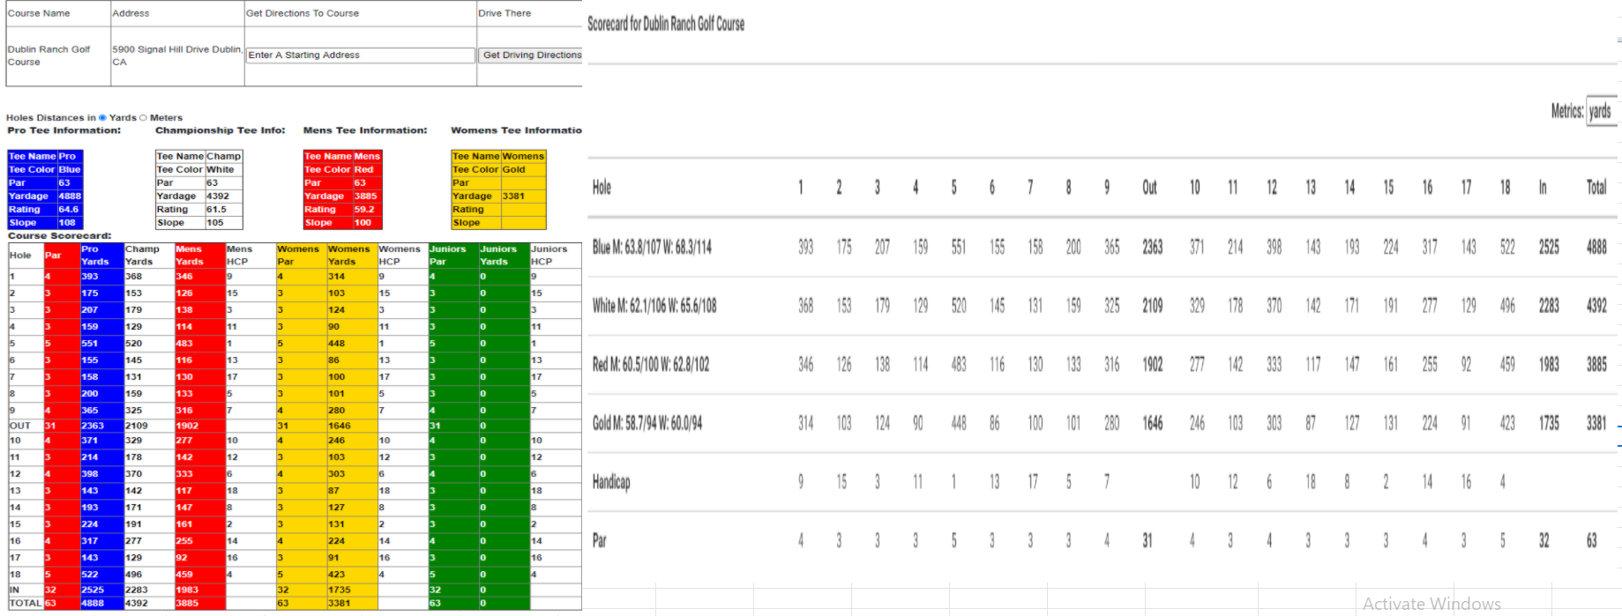
Task: Click Par row total 63 in right scorecard
Action: click(1592, 541)
